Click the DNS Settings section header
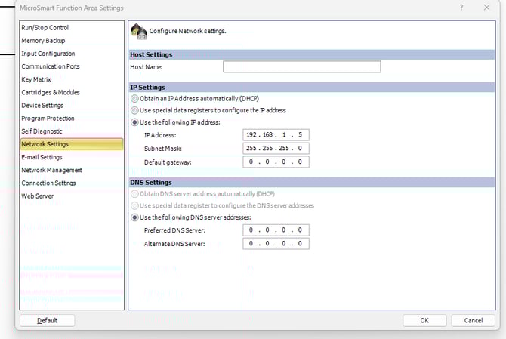The height and width of the screenshot is (339, 506). click(312, 183)
